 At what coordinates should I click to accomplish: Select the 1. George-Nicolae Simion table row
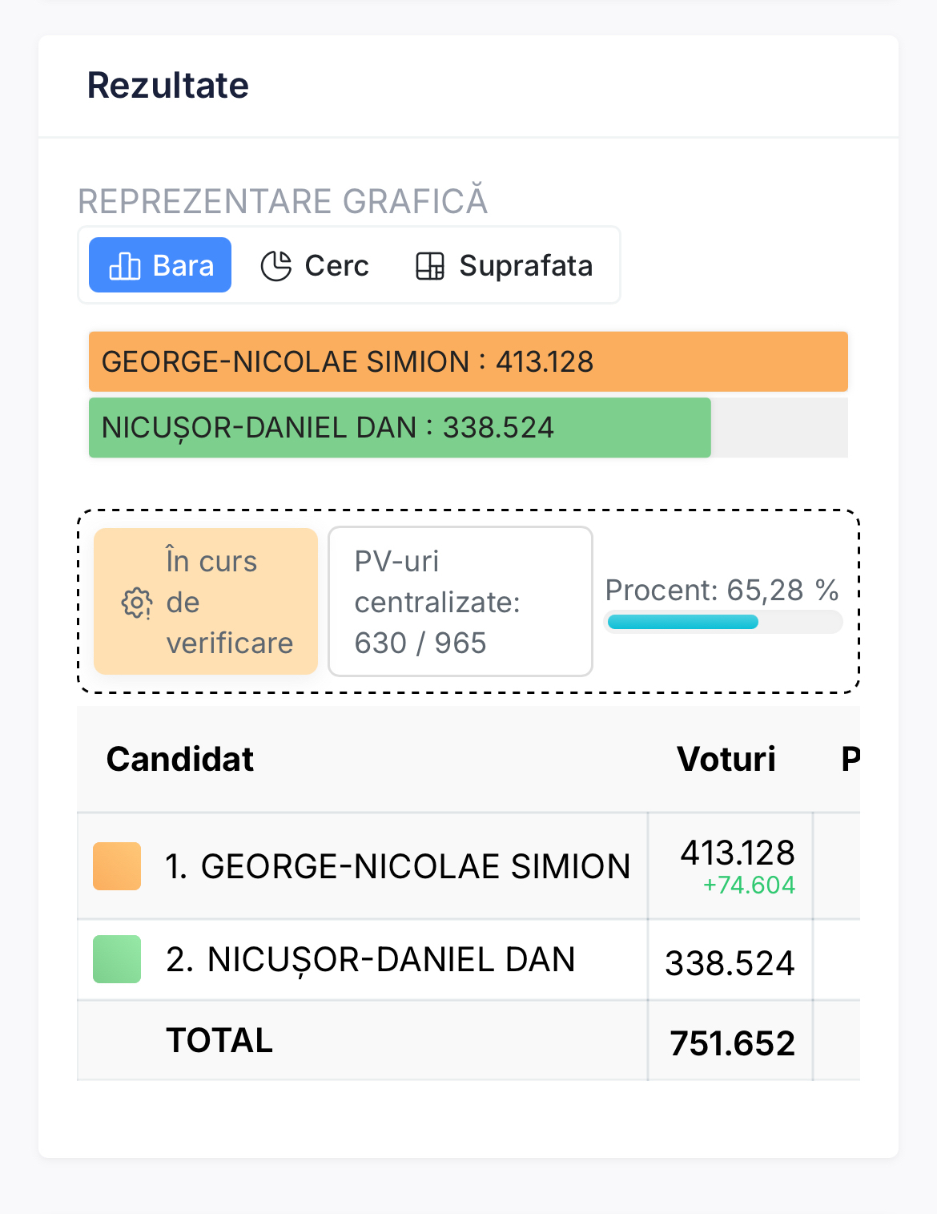(398, 866)
